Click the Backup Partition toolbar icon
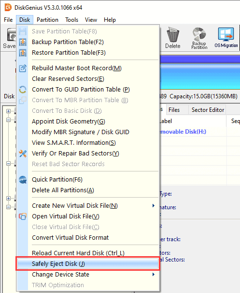Viewport: 240px width, 293px height. [199, 34]
